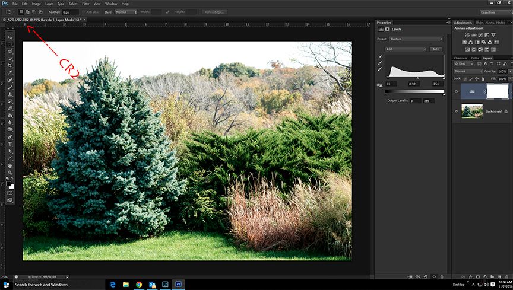Pick the white point eyedropper in Levels

[380, 69]
